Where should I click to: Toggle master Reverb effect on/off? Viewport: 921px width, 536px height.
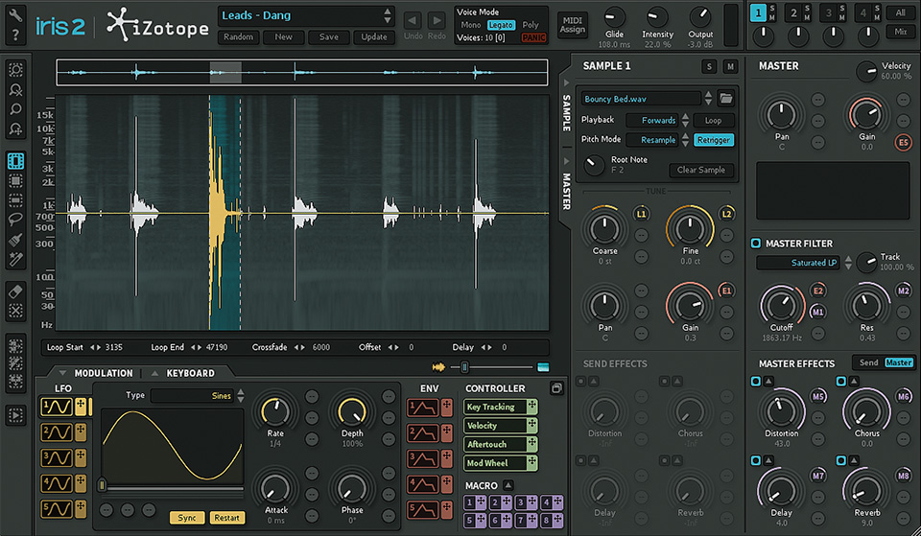coord(841,461)
